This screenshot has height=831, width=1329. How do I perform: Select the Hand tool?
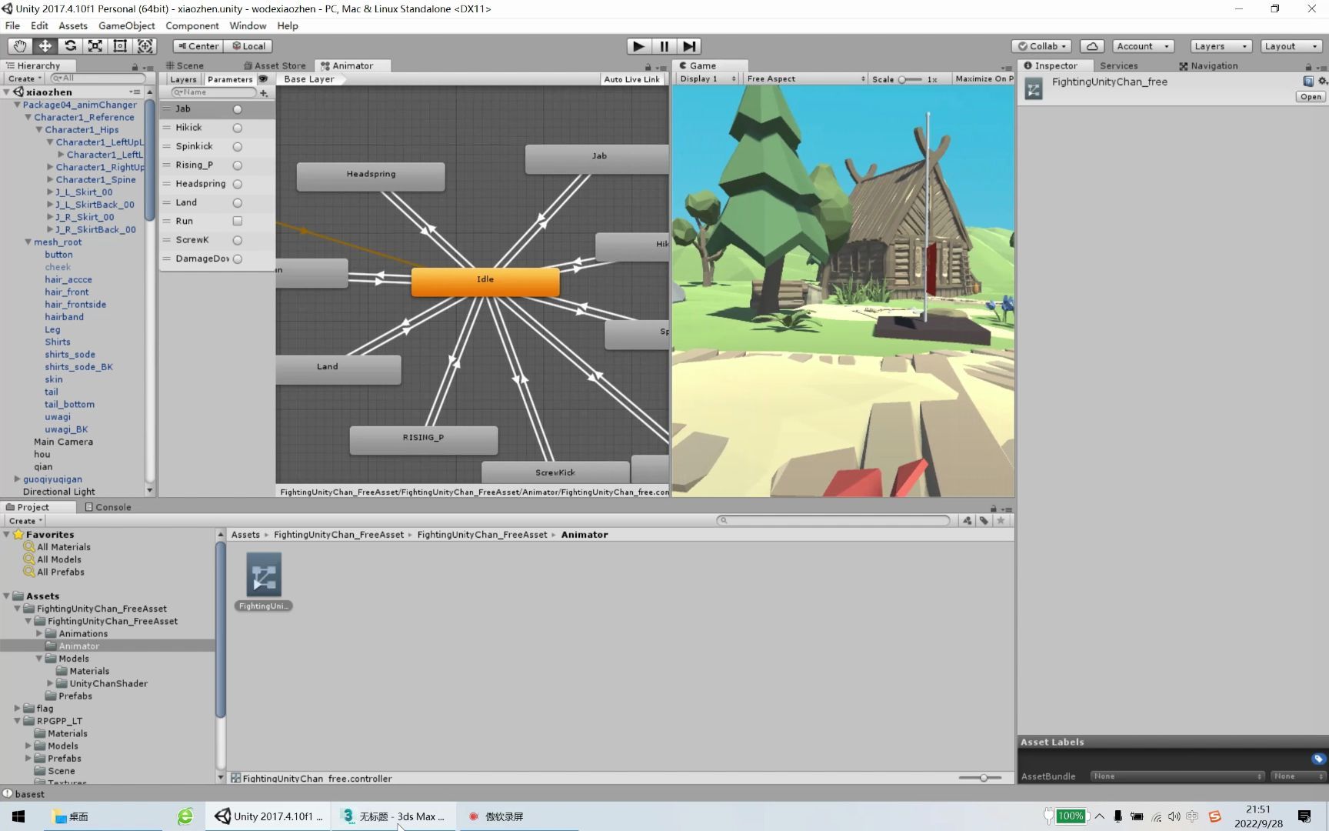19,46
